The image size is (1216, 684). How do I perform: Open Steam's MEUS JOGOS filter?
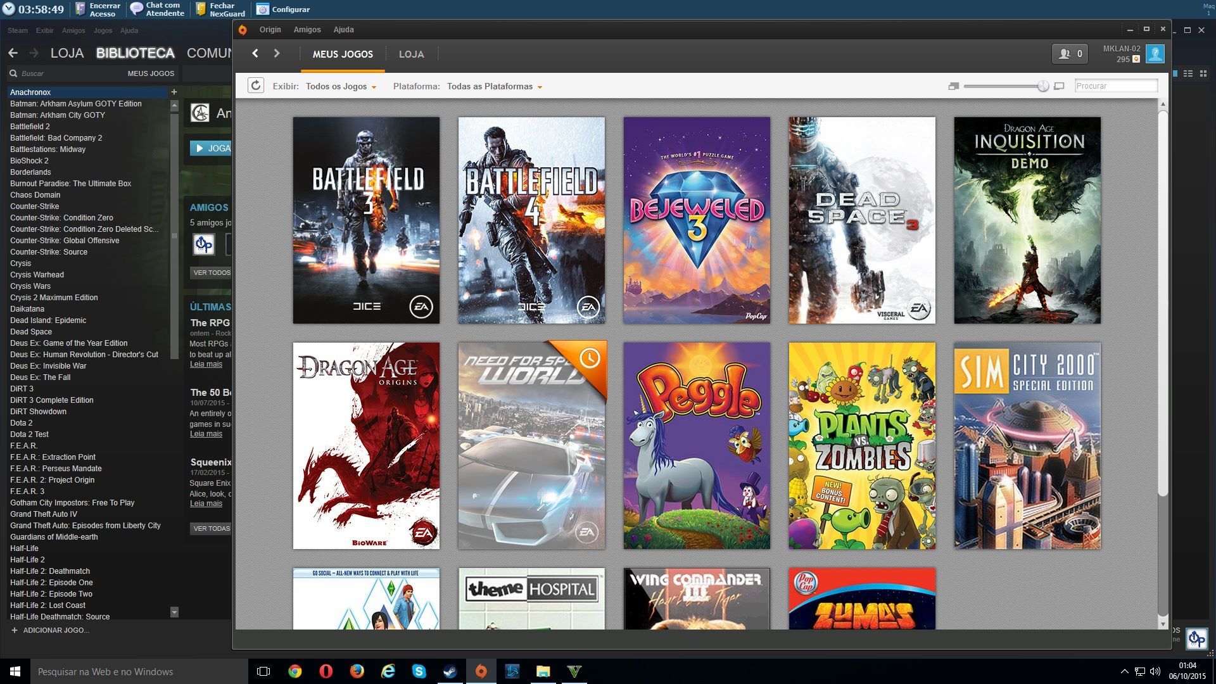tap(151, 73)
